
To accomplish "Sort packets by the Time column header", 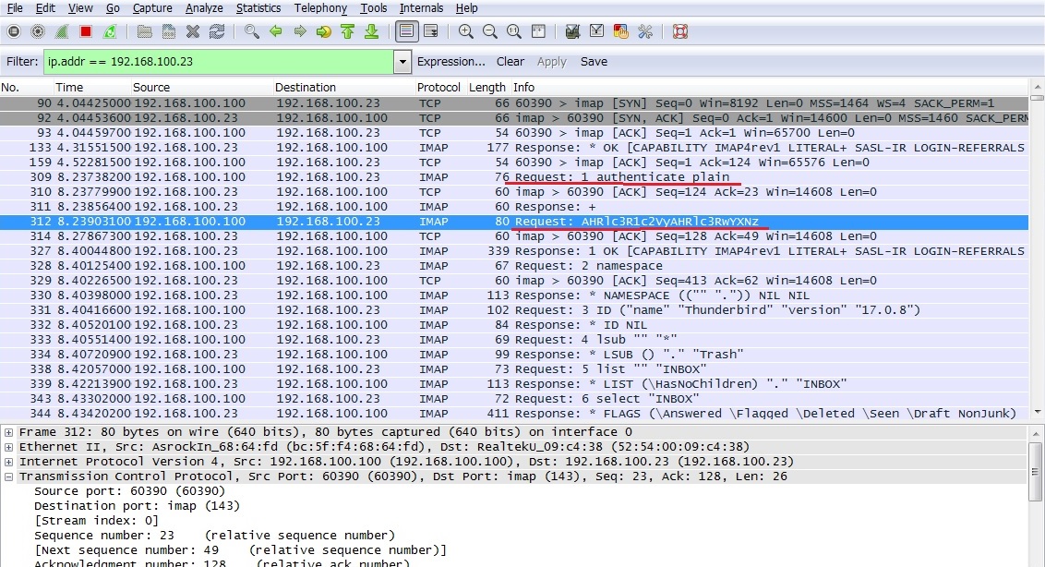I will (x=92, y=88).
